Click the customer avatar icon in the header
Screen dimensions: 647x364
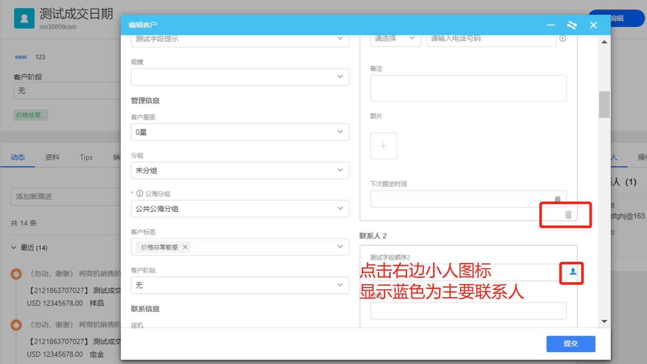(24, 18)
